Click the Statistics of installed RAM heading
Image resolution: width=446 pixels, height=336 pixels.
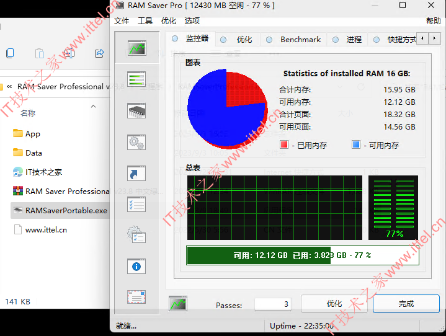point(347,73)
